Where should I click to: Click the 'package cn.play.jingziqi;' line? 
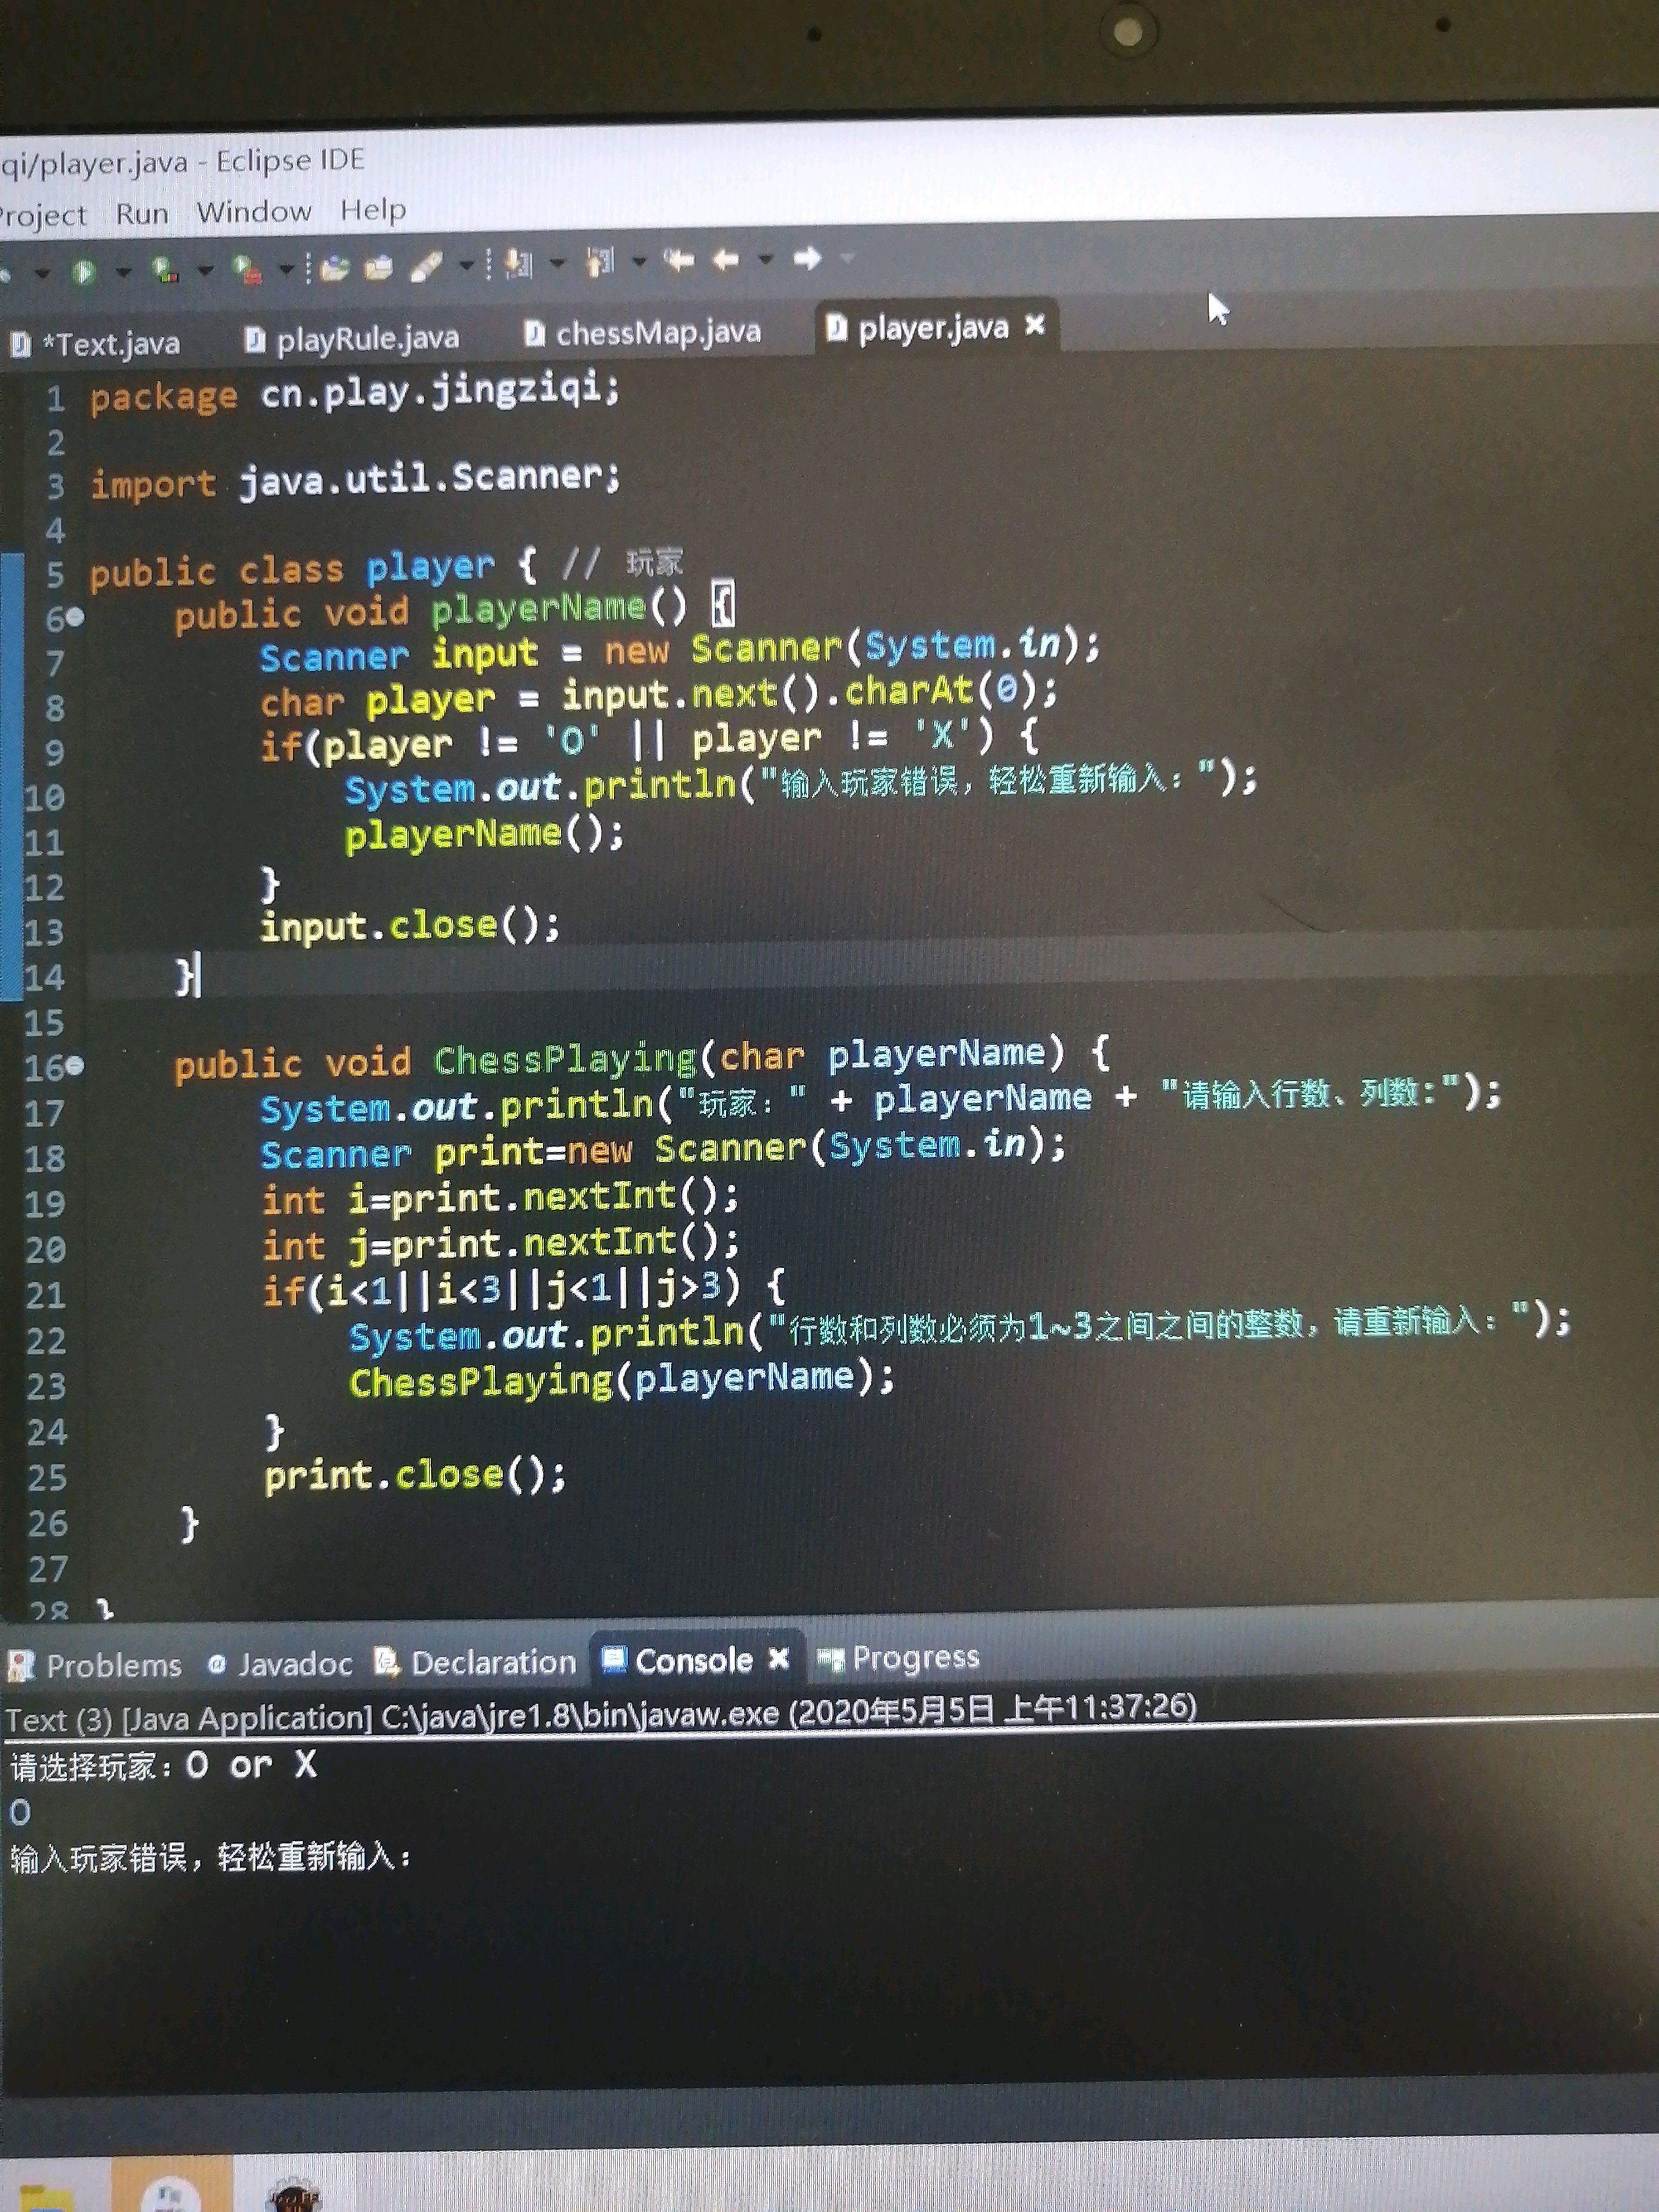point(355,394)
